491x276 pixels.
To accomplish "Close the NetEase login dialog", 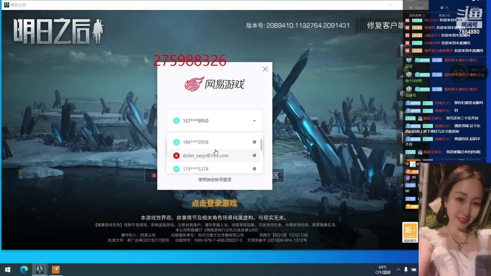I will click(265, 69).
